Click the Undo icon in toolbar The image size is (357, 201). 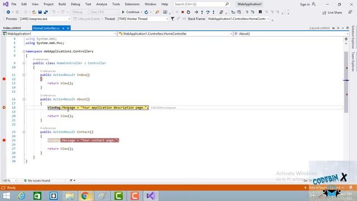[x=54, y=12]
